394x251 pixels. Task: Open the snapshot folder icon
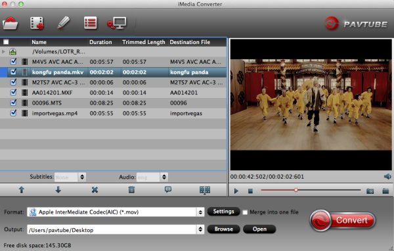coord(385,191)
